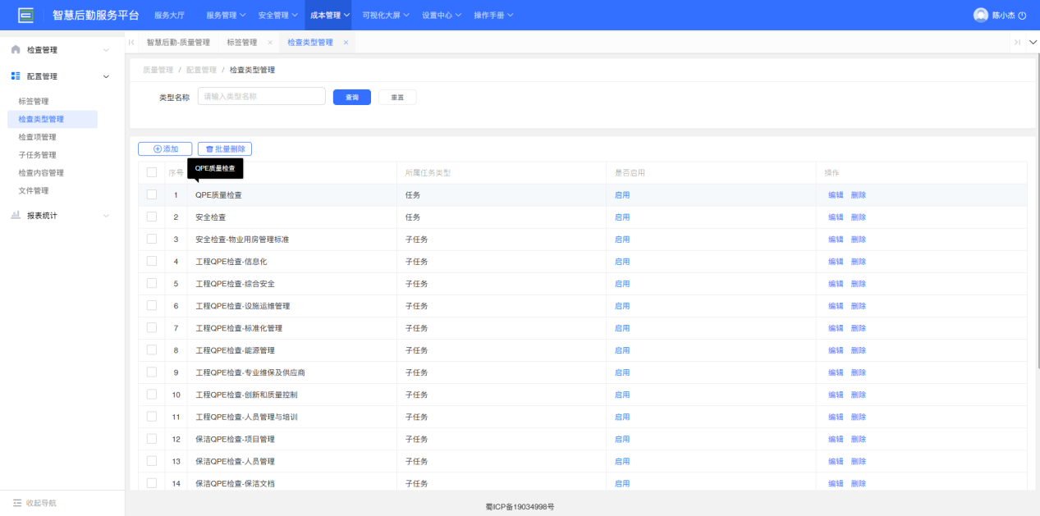Check the 工程QPE检查-能源管理 row checkbox

tap(152, 349)
